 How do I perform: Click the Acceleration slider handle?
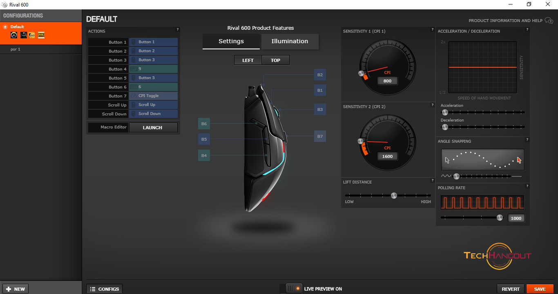[445, 112]
